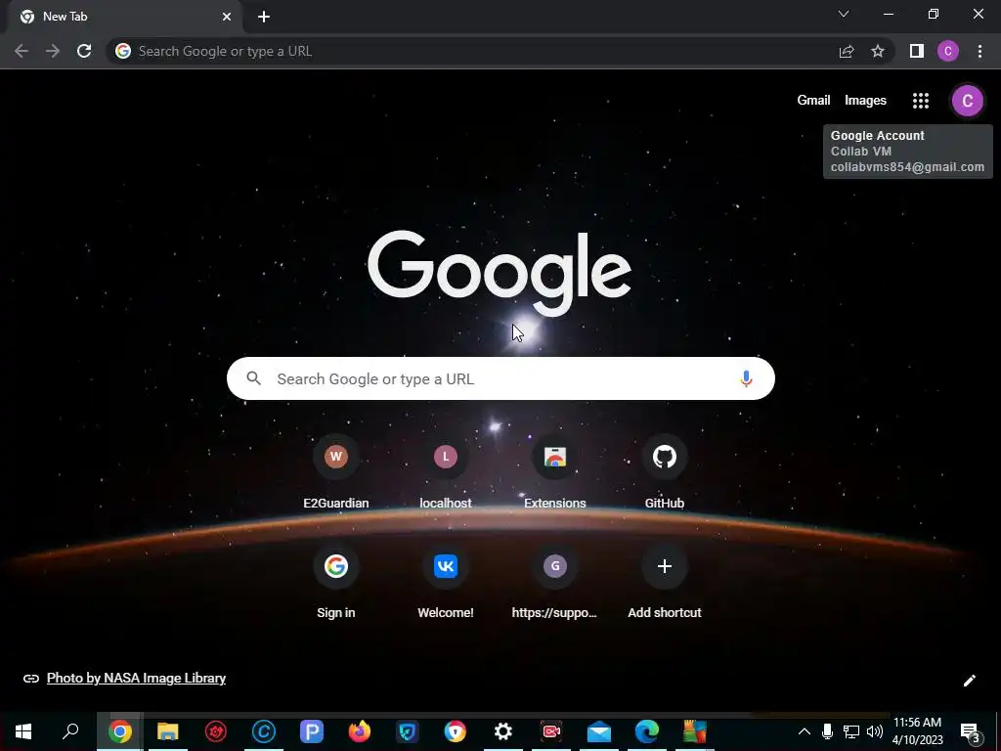Open the localhost shortcut
The image size is (1001, 751).
446,472
